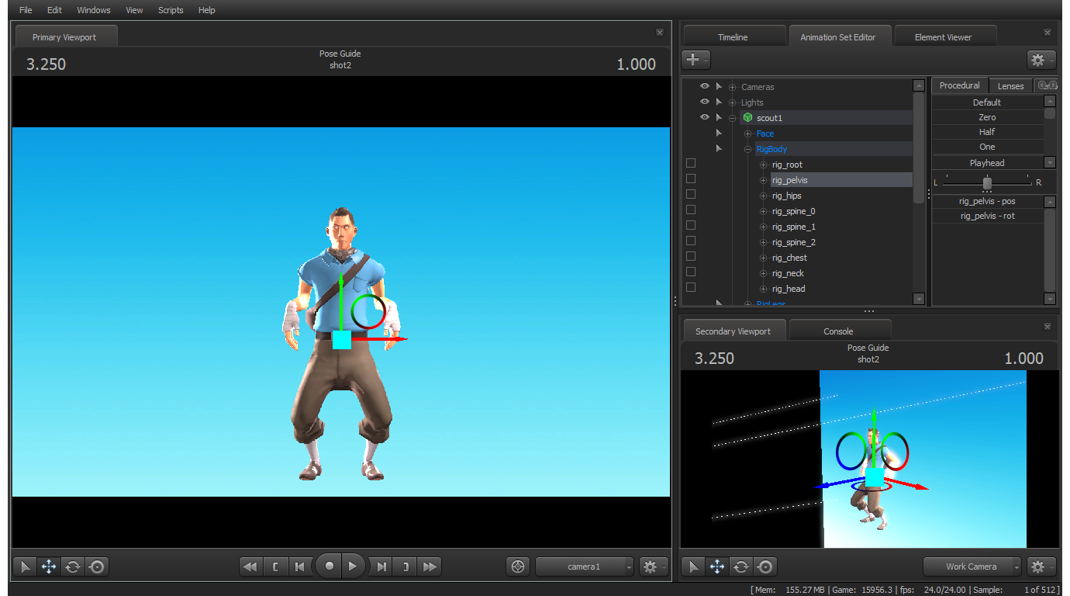Click the arrow selection tool in Secondary Viewport
Viewport: 1070px width, 596px height.
tap(694, 567)
